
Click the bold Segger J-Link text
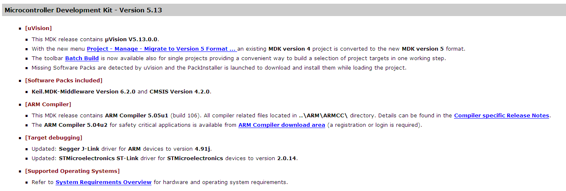coord(79,149)
